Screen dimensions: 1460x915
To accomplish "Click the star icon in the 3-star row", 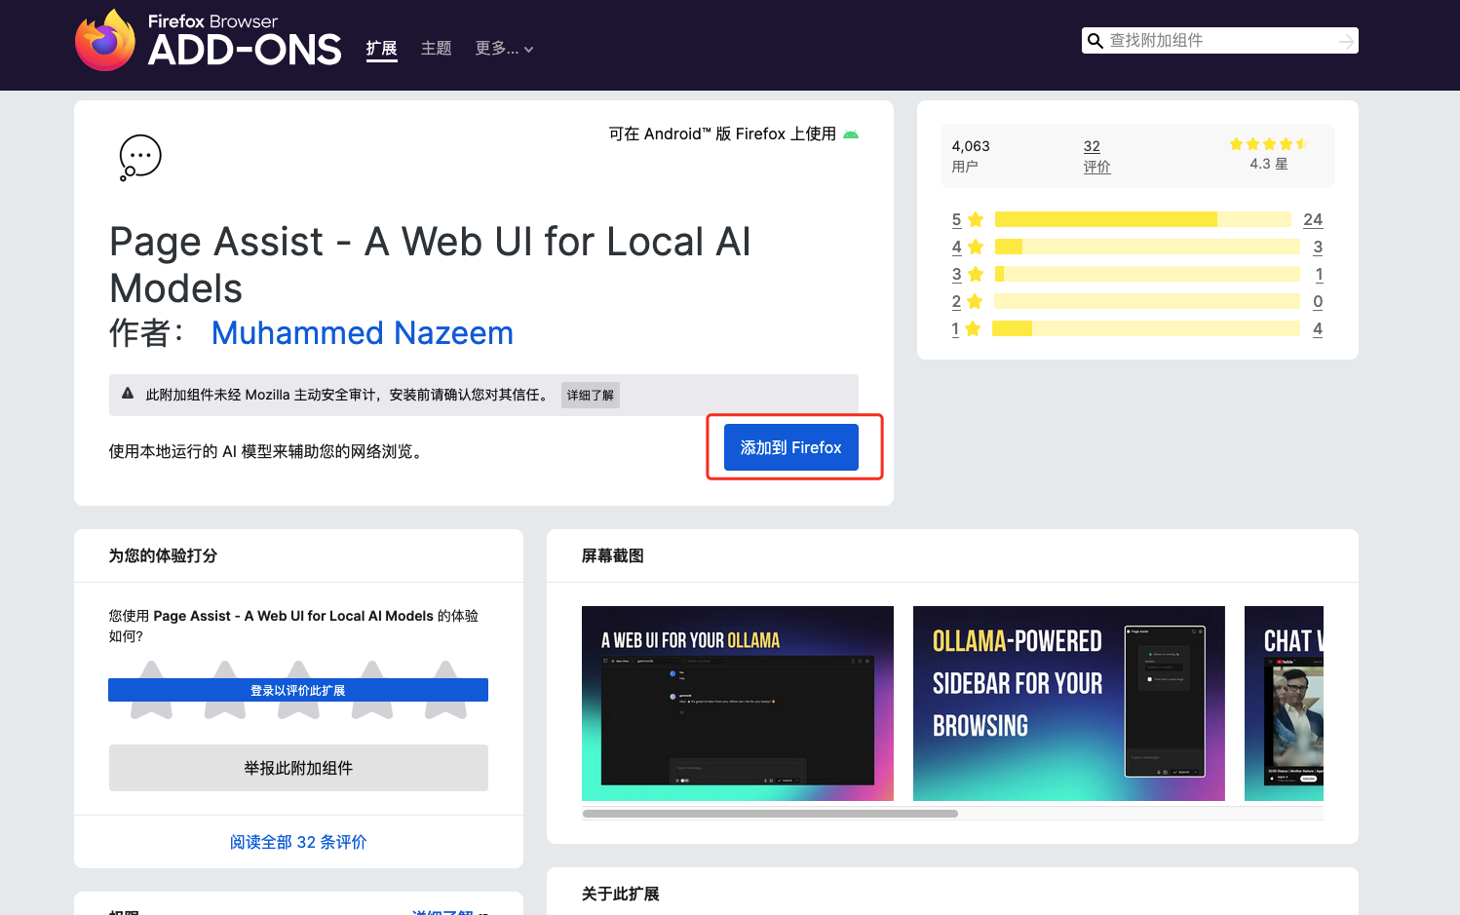I will [976, 274].
